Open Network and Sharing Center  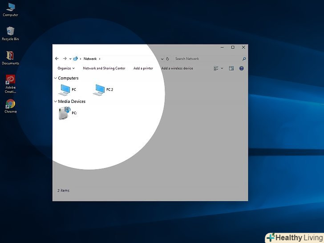104,69
